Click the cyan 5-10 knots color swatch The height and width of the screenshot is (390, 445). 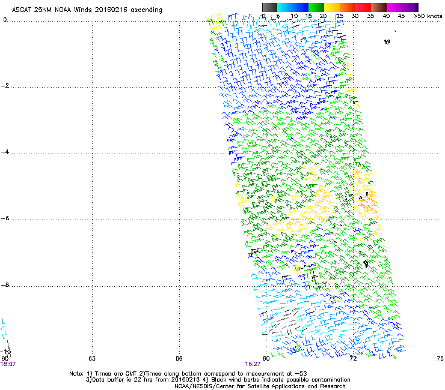click(285, 7)
